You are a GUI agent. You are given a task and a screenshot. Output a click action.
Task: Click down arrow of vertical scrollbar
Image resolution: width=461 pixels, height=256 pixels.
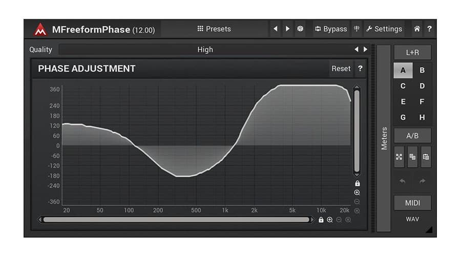[357, 175]
